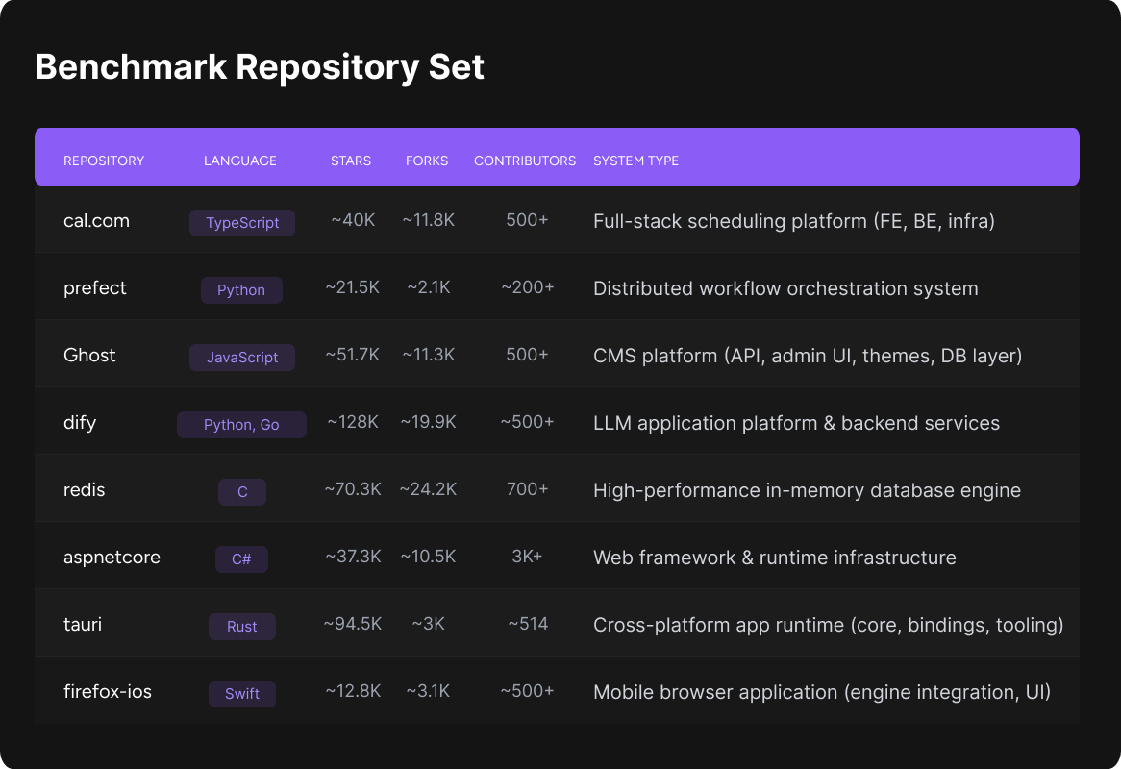Select the Ghost repository name
Screen dimensions: 1121x769
(x=89, y=356)
